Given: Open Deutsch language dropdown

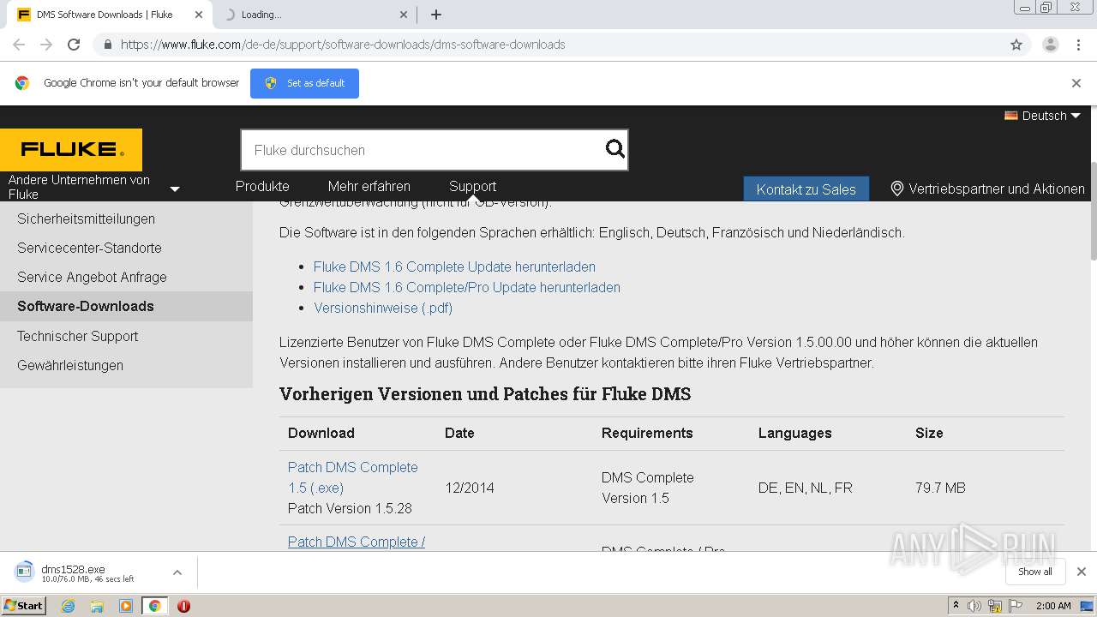Looking at the screenshot, I should click(x=1042, y=116).
